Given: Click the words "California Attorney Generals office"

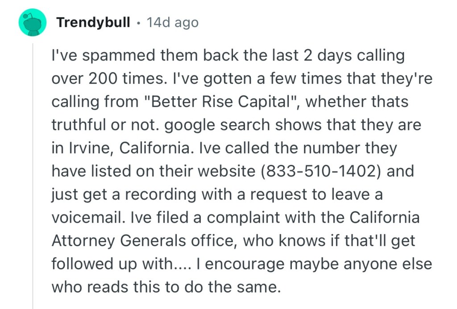Looking at the screenshot, I should [232, 230].
